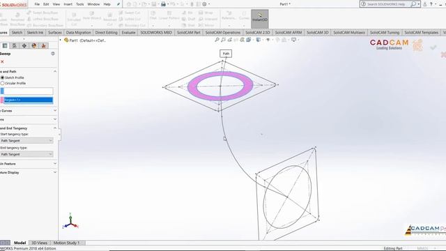Image resolution: width=446 pixels, height=251 pixels.
Task: Expand the Options section
Action: pos(55,119)
